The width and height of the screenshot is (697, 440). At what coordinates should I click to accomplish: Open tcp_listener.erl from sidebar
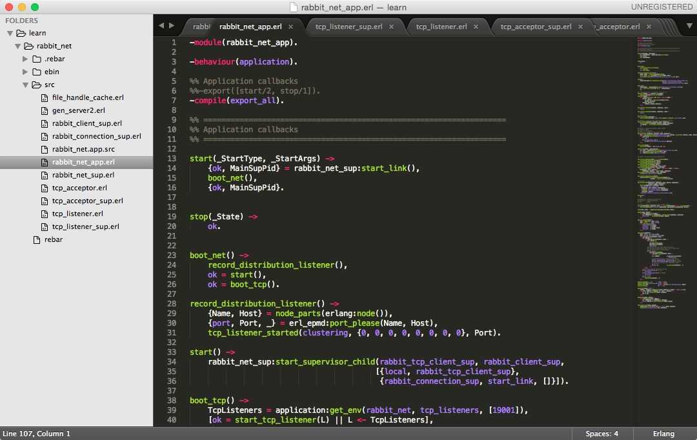77,214
